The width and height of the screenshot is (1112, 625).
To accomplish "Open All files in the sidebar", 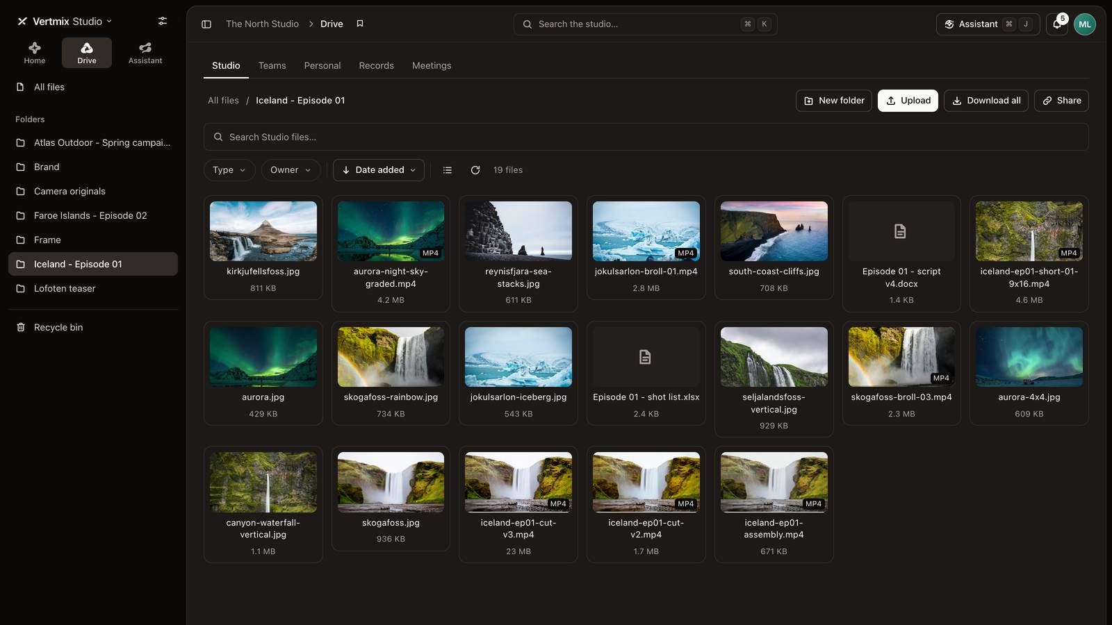I will [93, 87].
